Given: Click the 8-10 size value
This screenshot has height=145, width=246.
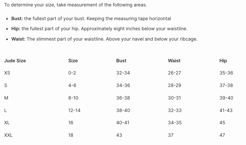Looking at the screenshot, I should (x=73, y=98).
